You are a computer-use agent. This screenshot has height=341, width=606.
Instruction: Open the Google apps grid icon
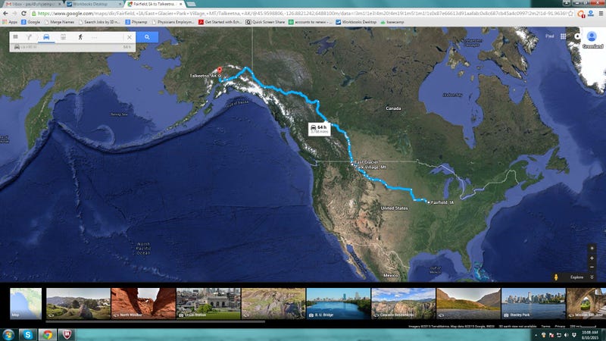click(x=563, y=36)
